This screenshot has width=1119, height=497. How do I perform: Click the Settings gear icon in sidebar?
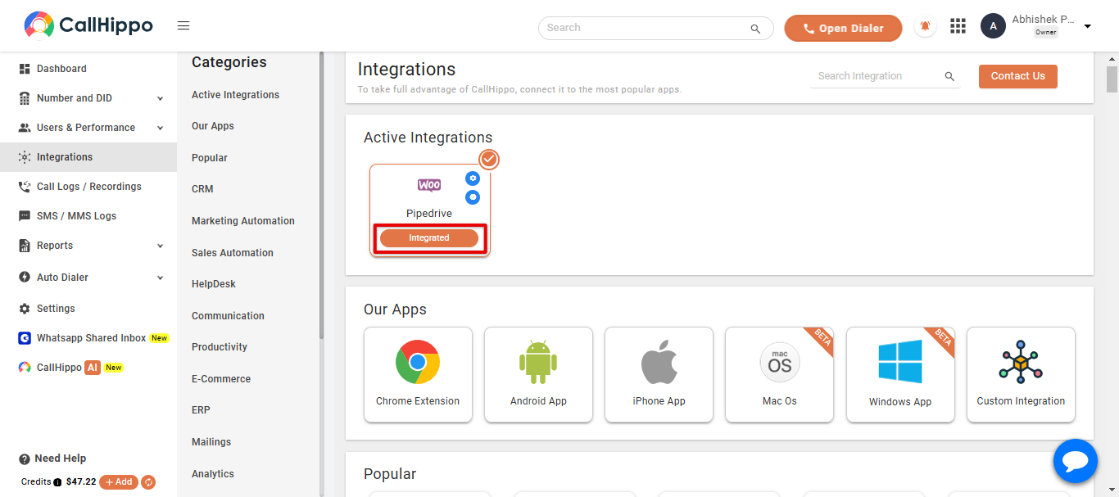pyautogui.click(x=25, y=309)
